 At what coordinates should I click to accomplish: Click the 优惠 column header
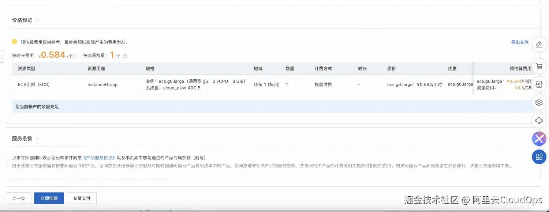pyautogui.click(x=452, y=69)
